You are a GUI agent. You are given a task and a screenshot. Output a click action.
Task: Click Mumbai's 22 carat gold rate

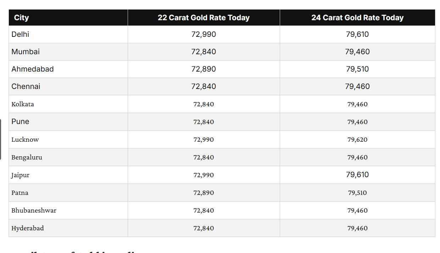[204, 52]
